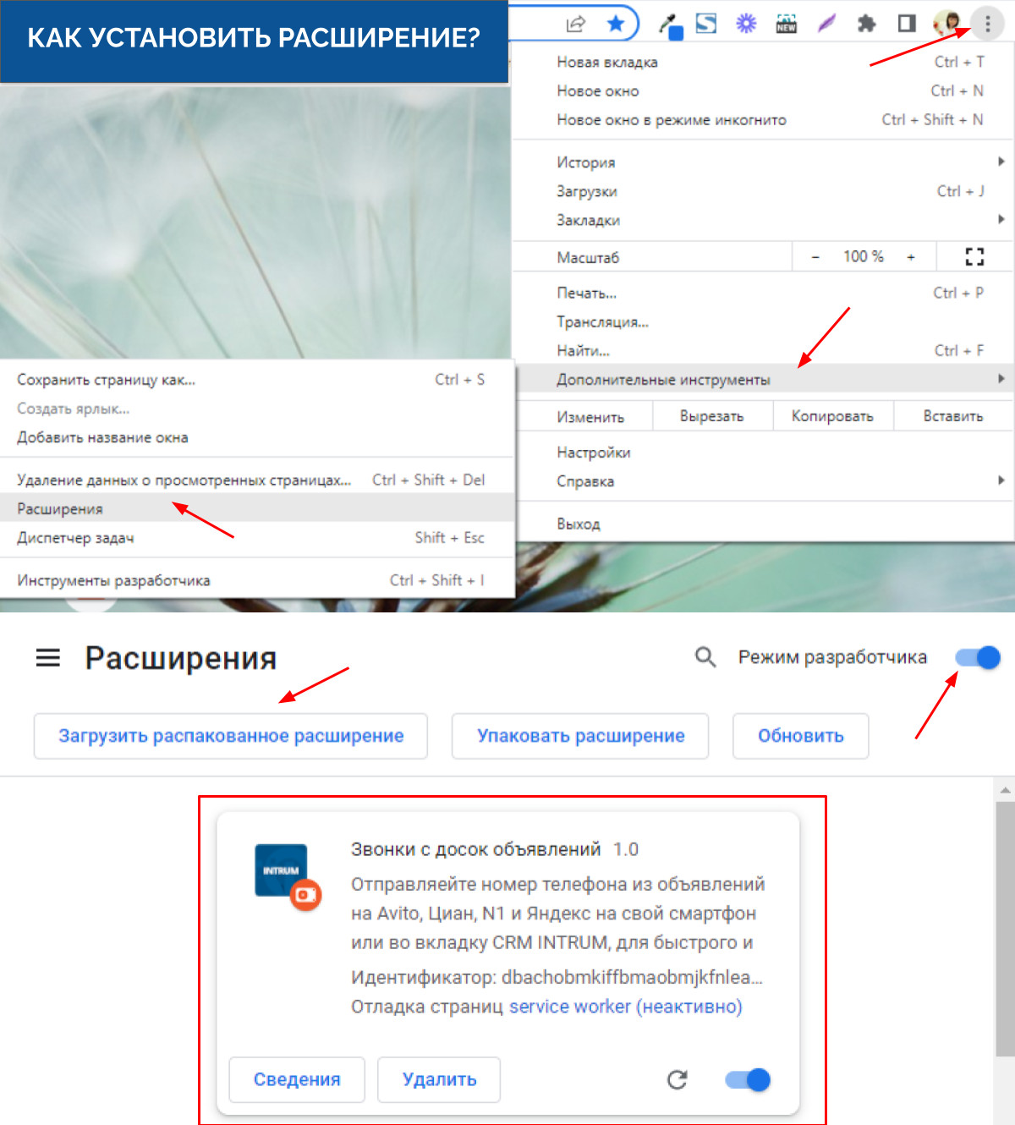
Task: Click the reload icon on extension card
Action: pyautogui.click(x=678, y=1079)
